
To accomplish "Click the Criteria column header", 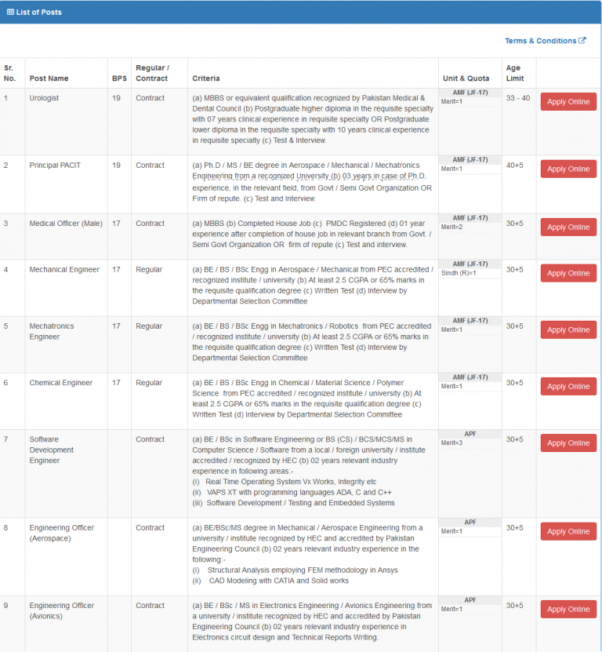I will click(205, 78).
